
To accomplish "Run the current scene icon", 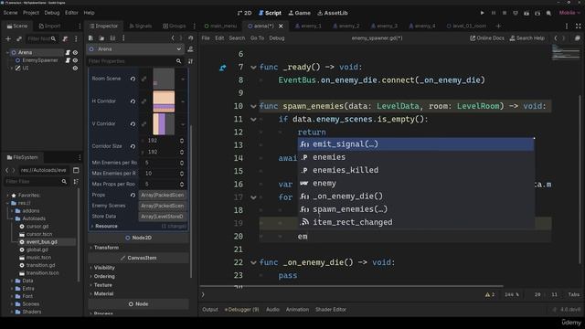I will (526, 13).
